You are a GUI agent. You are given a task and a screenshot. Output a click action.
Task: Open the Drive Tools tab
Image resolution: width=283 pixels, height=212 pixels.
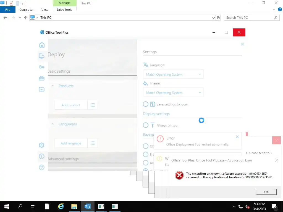pyautogui.click(x=64, y=10)
